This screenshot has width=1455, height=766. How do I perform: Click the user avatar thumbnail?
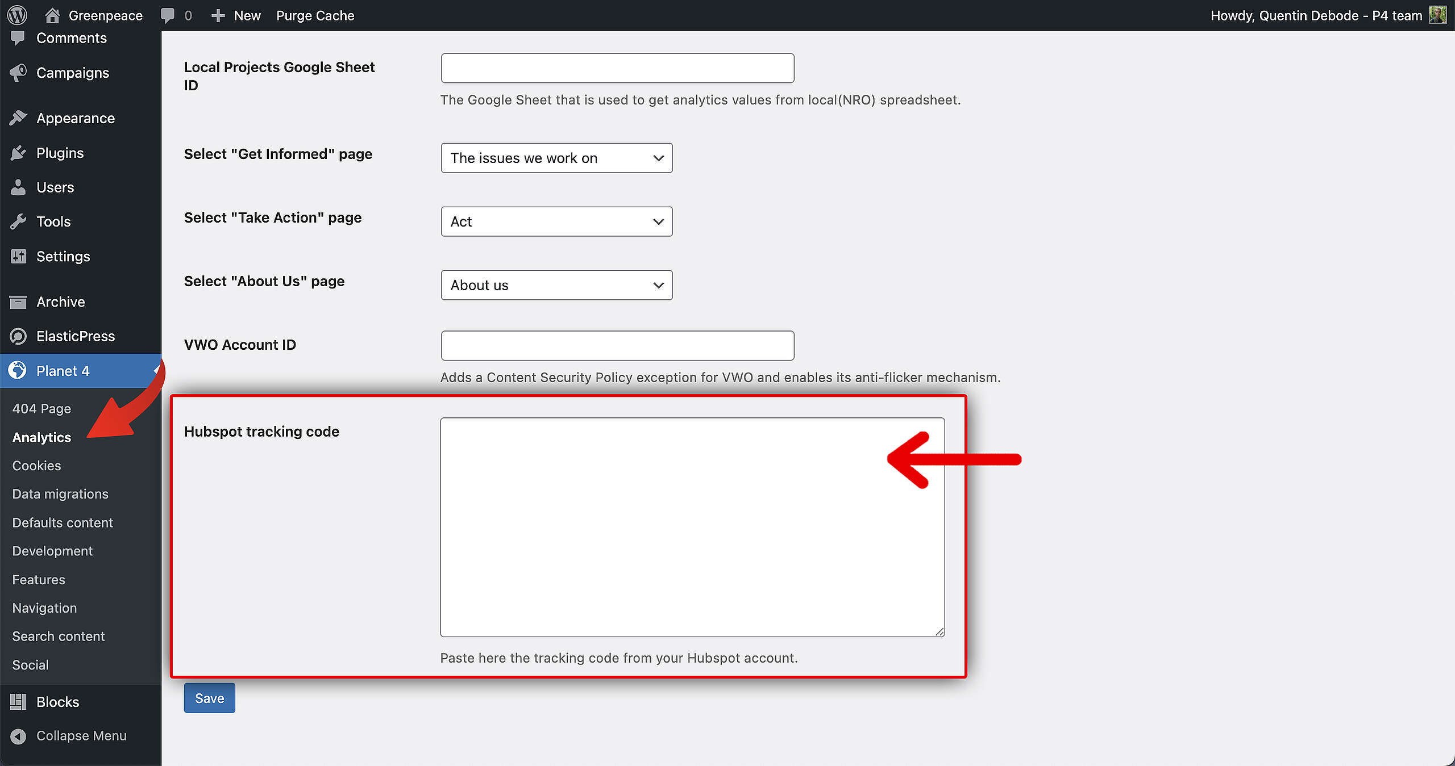1437,15
